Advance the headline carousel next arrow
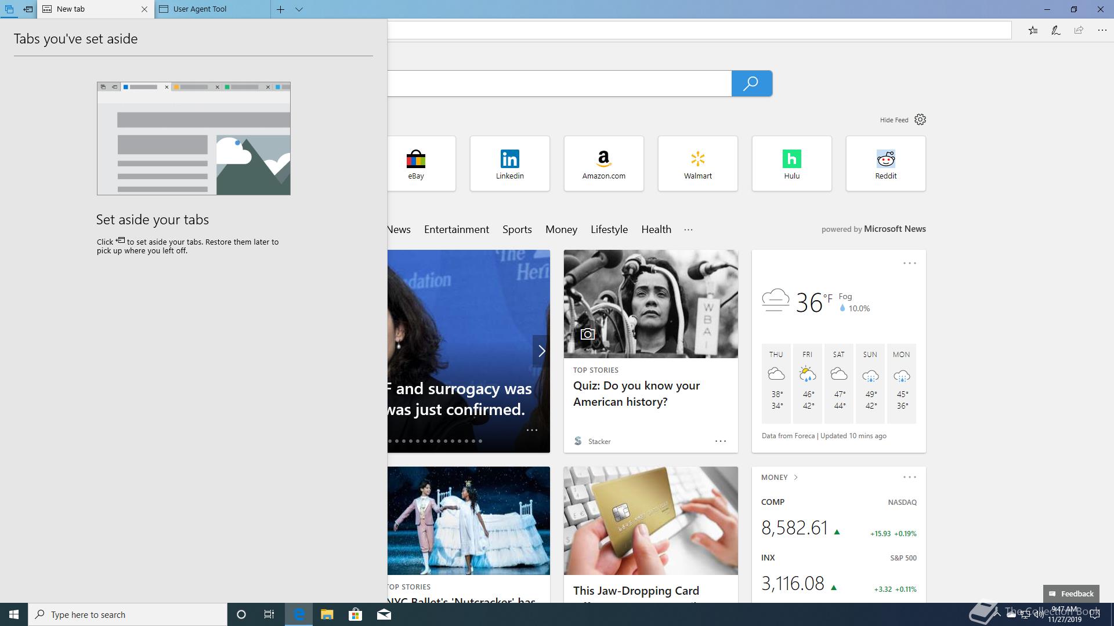The height and width of the screenshot is (626, 1114). click(541, 351)
